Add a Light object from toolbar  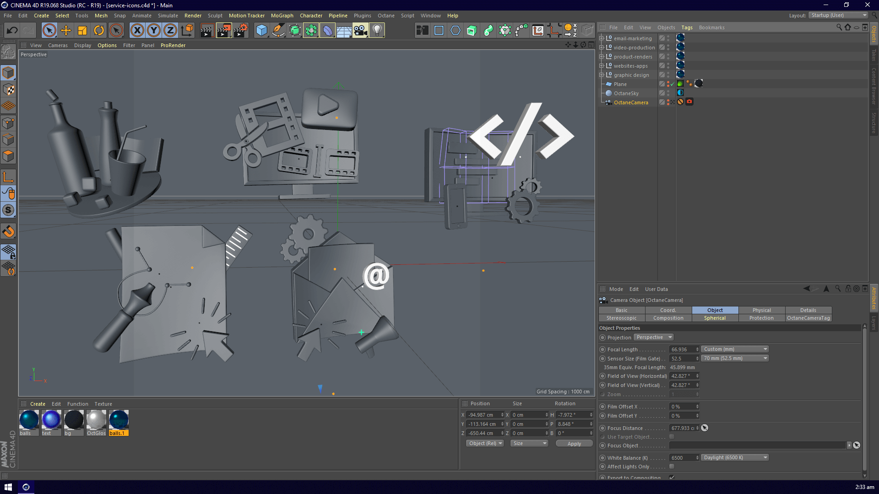[x=377, y=31]
